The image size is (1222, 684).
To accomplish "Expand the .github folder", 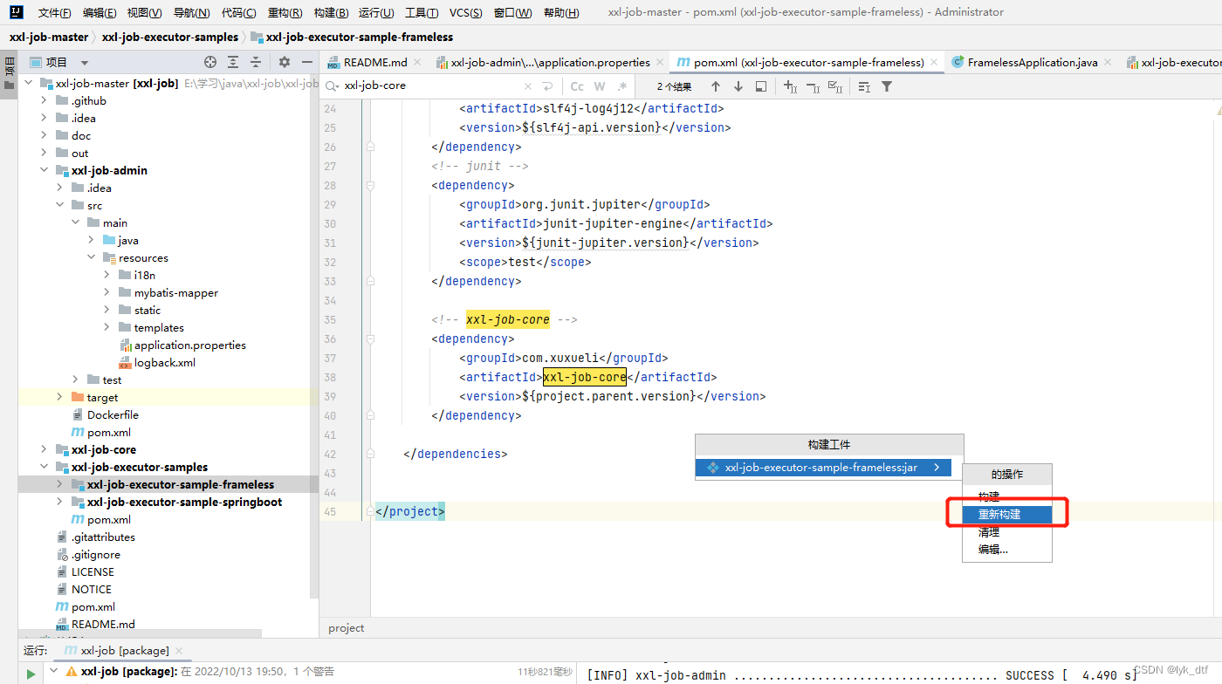I will coord(45,100).
